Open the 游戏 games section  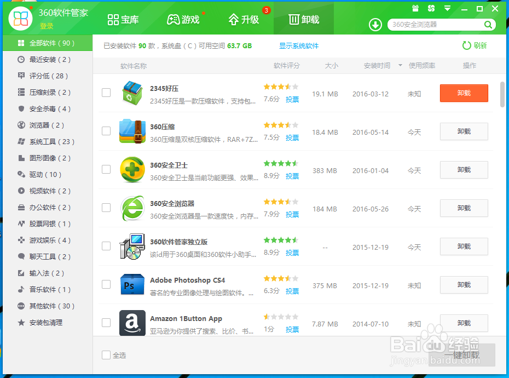pos(184,18)
